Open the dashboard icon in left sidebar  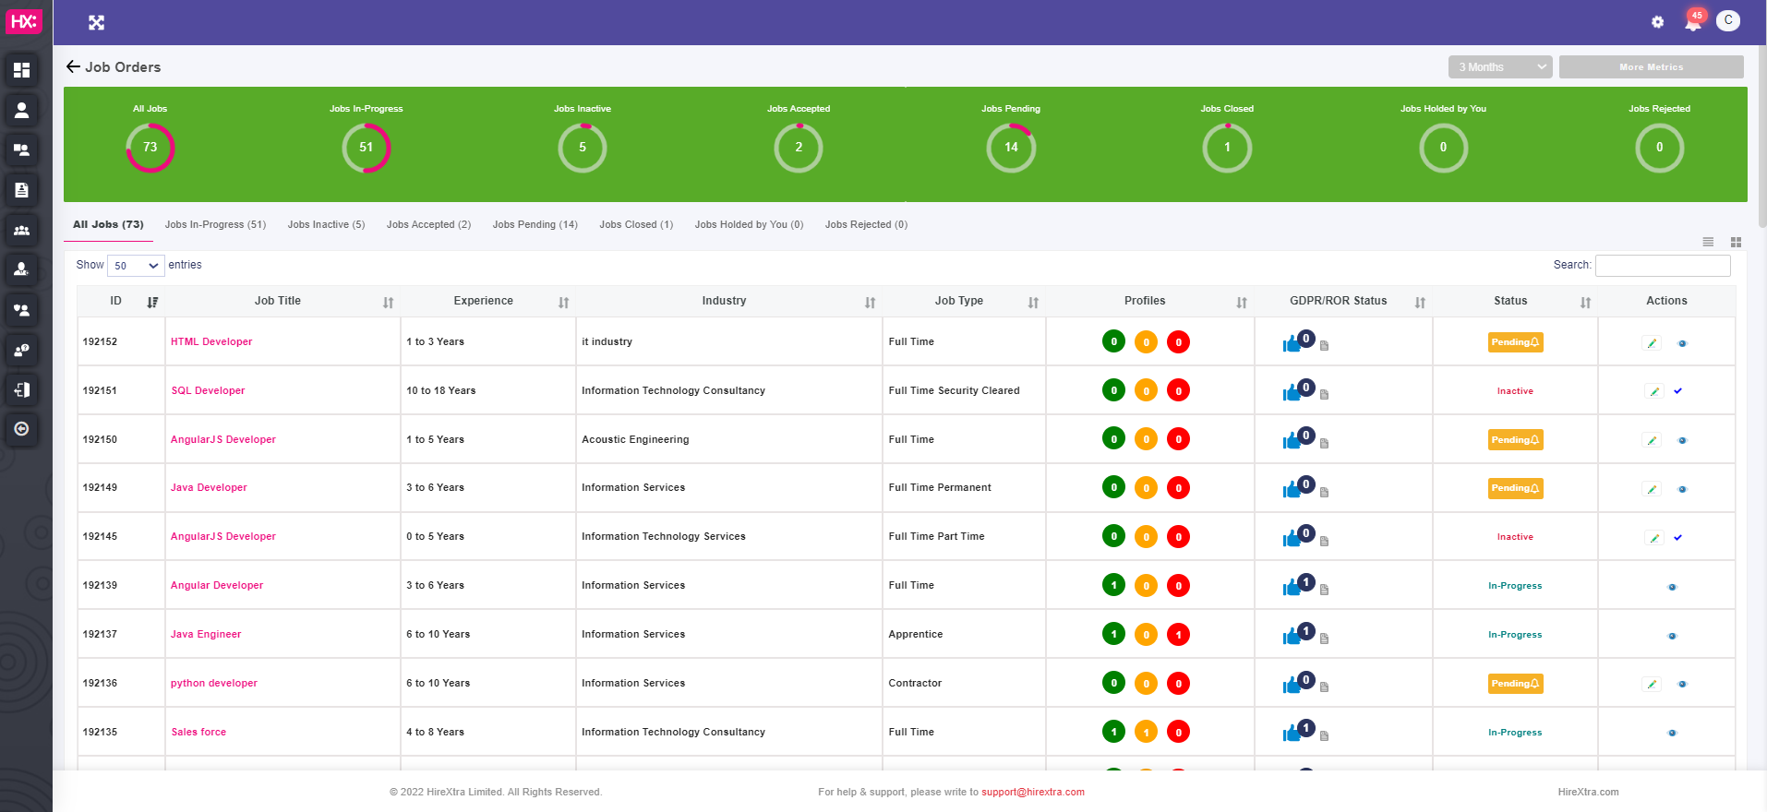[x=21, y=70]
